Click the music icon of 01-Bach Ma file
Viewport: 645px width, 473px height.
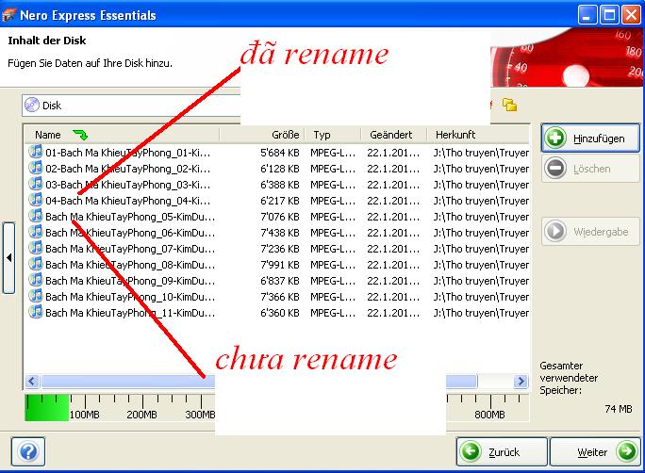point(36,152)
